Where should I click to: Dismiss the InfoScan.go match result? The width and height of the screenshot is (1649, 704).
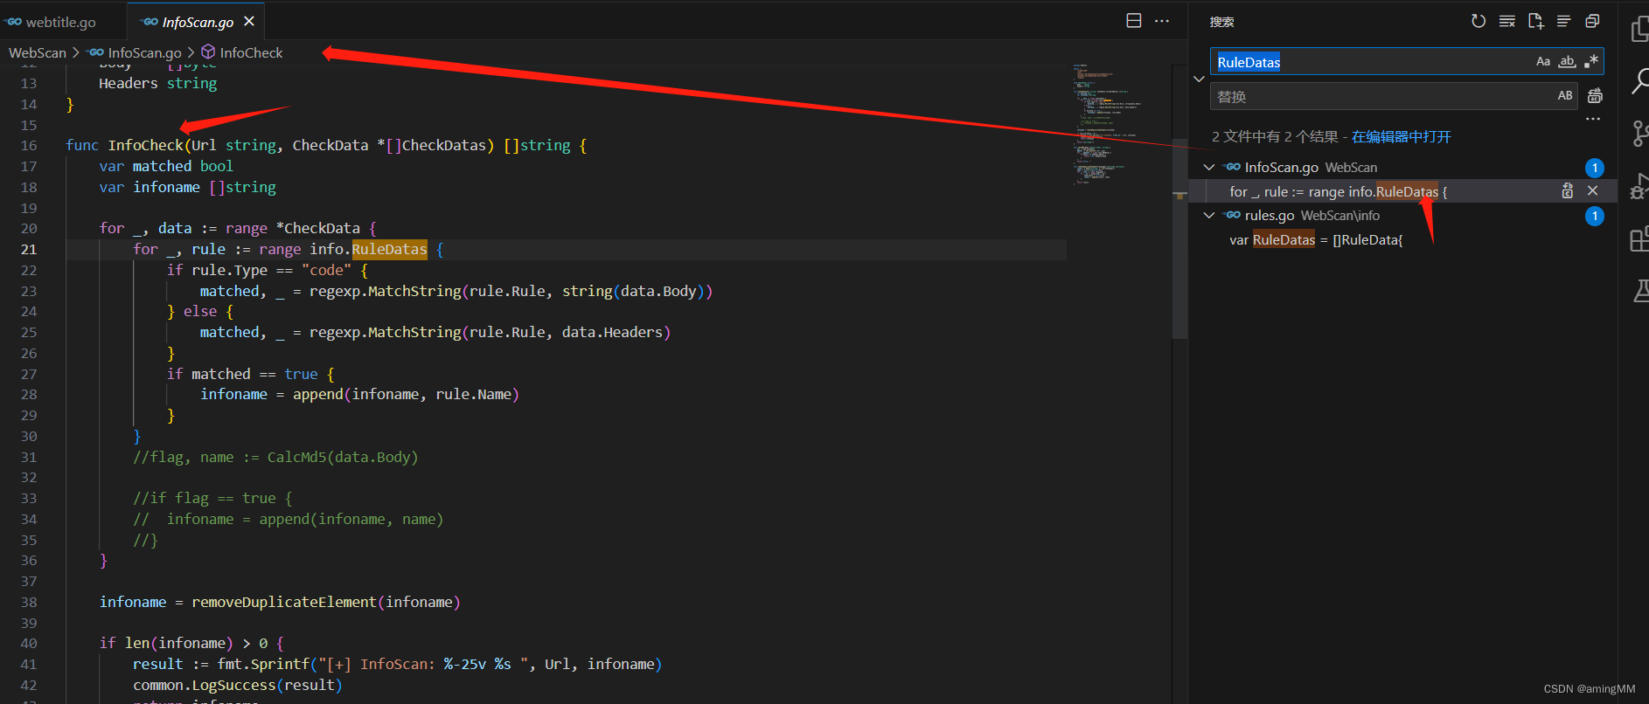click(1592, 190)
